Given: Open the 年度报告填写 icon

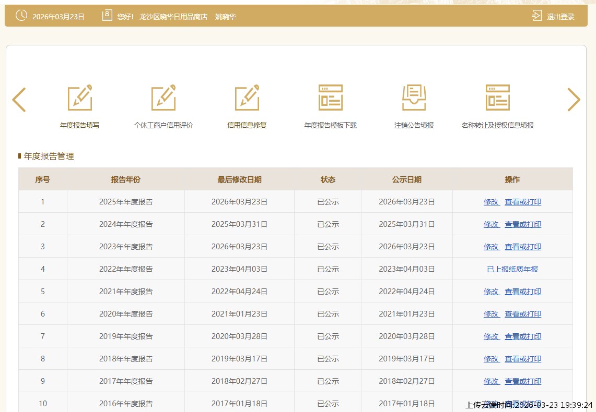Looking at the screenshot, I should click(79, 98).
